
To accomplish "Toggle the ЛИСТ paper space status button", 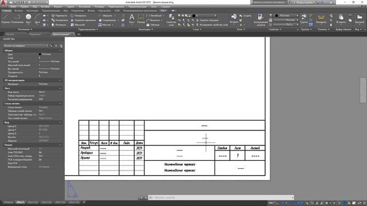I will [271, 203].
